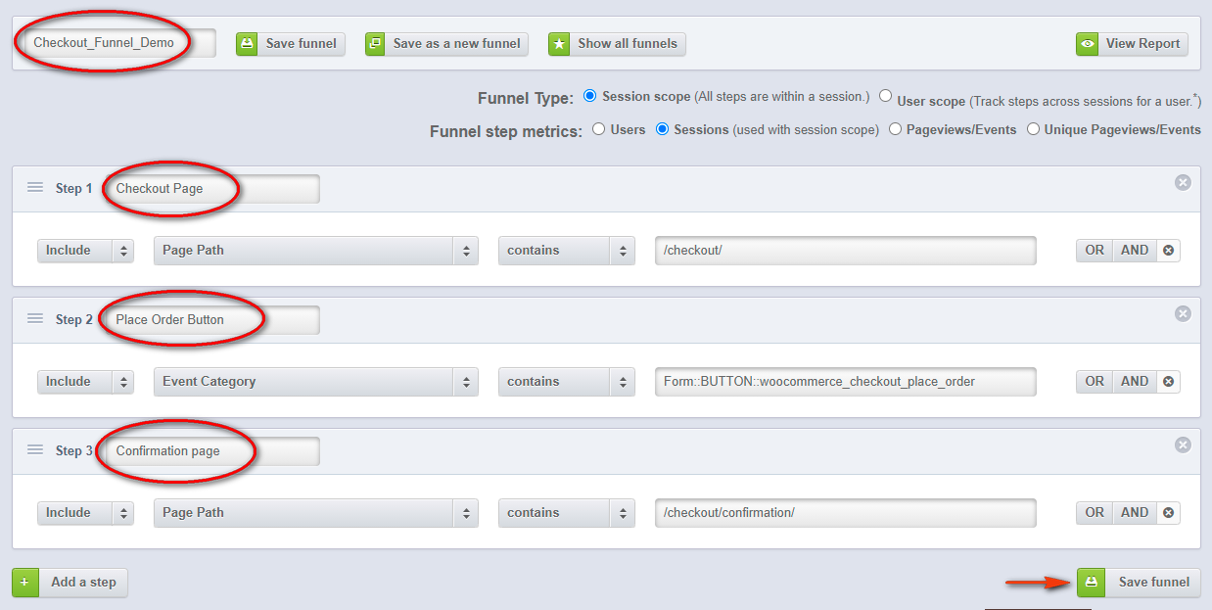Edit the Step 1 name Checkout Page

[213, 188]
